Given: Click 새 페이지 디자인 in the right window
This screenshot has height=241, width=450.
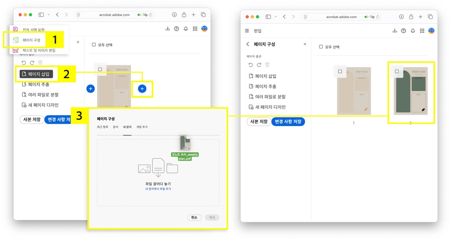Looking at the screenshot, I should (x=267, y=107).
